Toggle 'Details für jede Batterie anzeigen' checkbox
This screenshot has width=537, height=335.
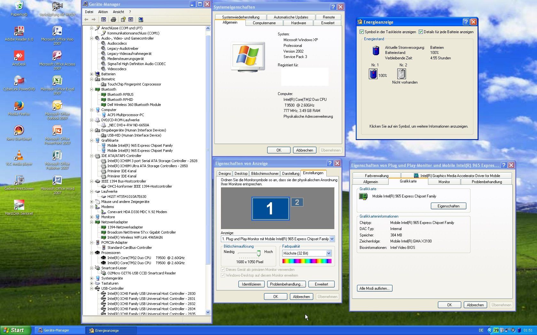[x=421, y=32]
